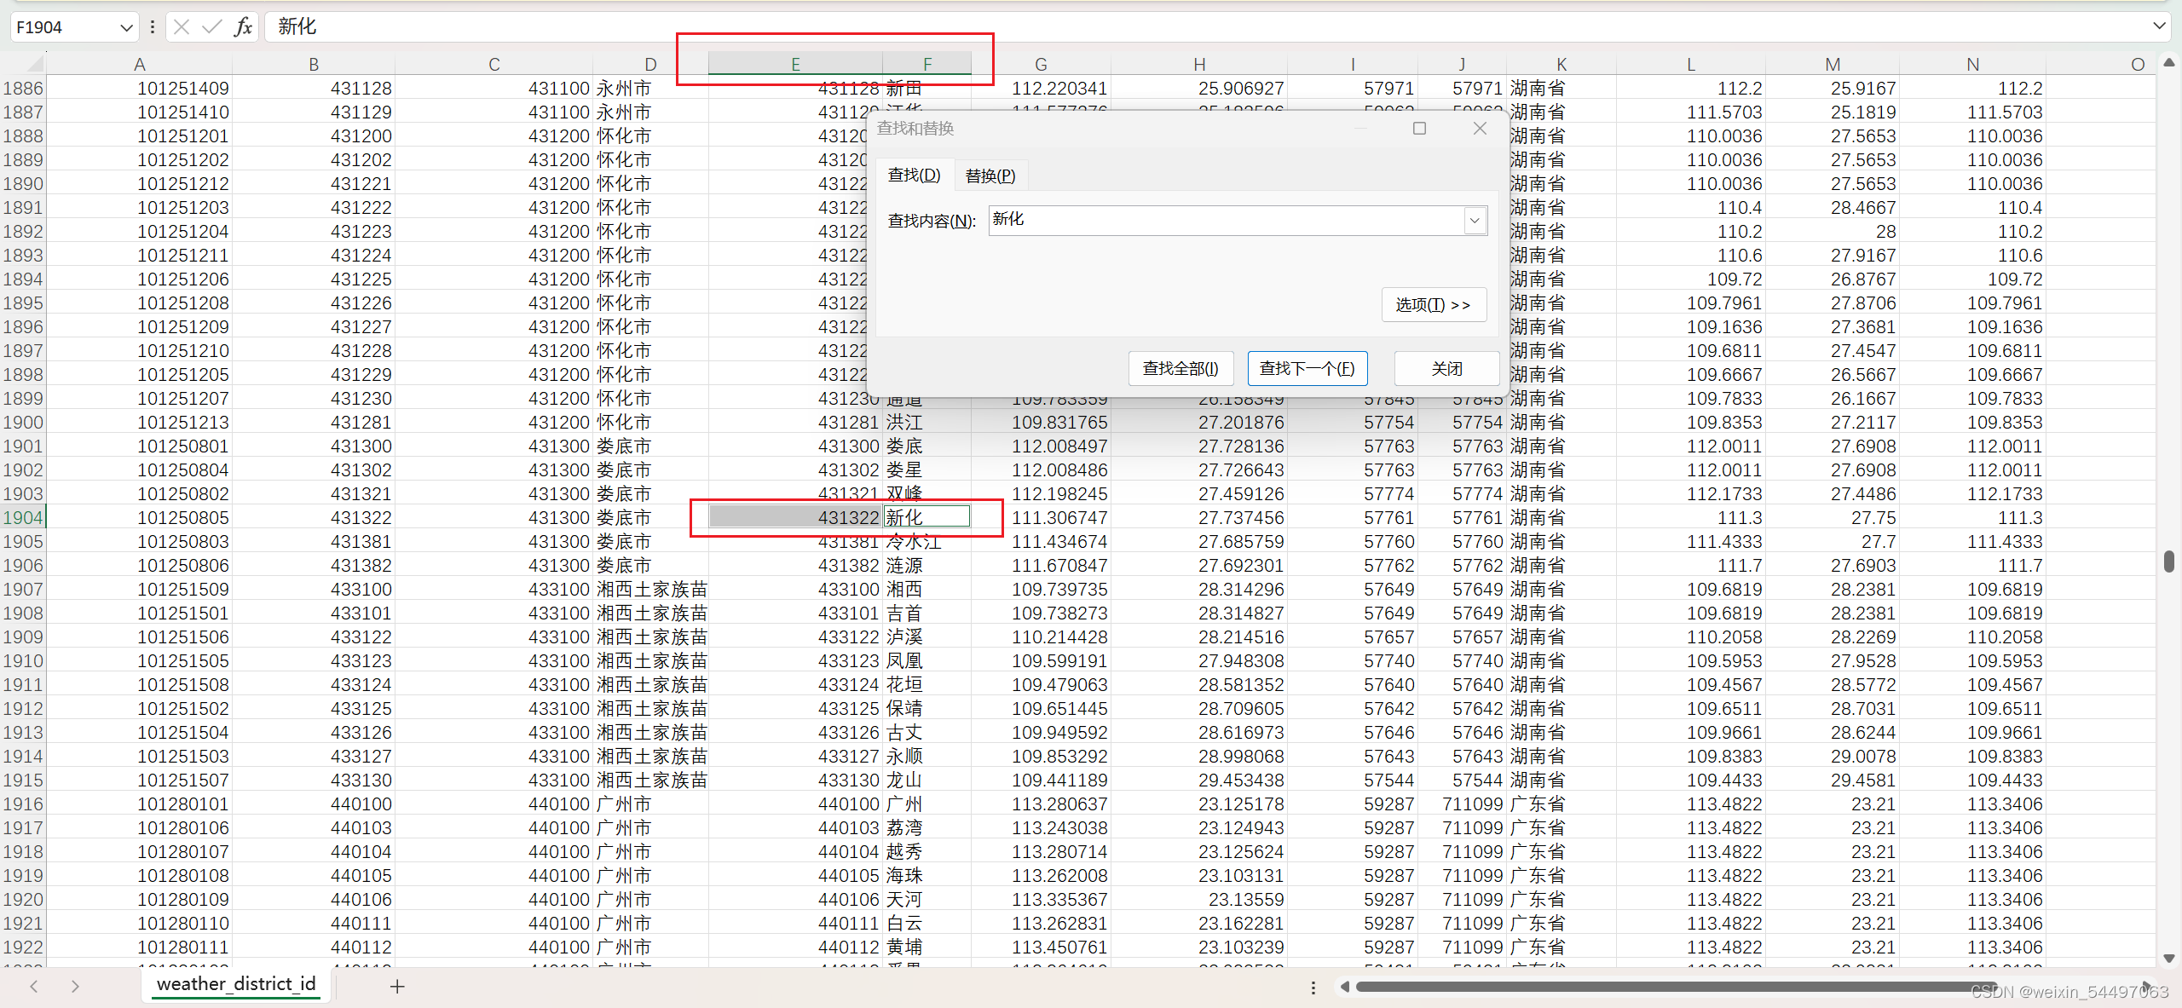Open the find content history dropdown
2182x1008 pixels.
pos(1475,221)
